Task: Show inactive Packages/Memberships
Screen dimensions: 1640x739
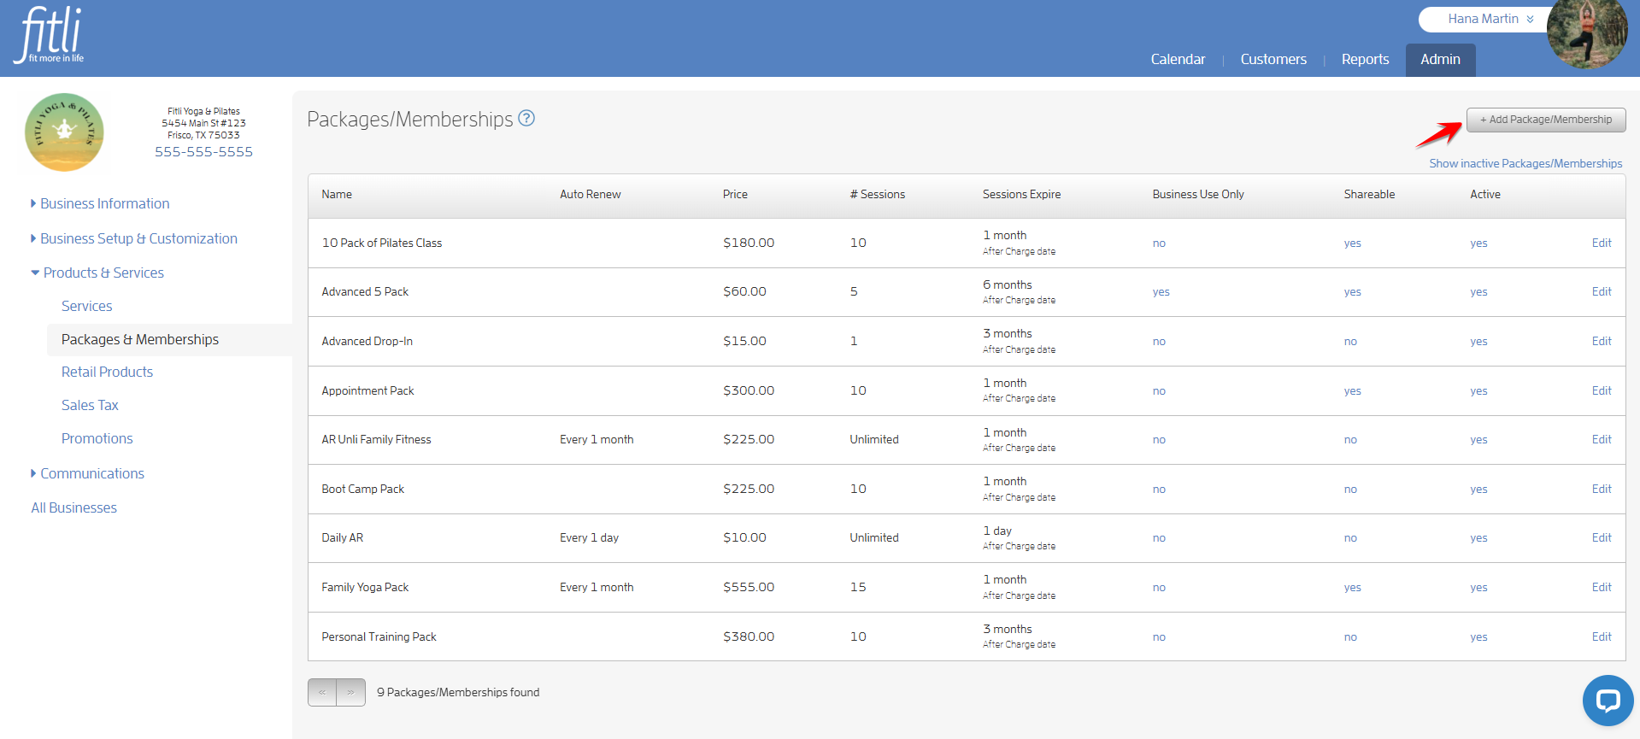Action: tap(1525, 163)
